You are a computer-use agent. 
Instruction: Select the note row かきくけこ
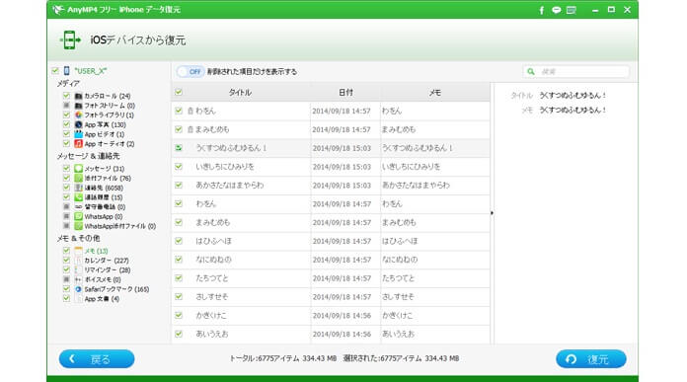[x=331, y=316]
